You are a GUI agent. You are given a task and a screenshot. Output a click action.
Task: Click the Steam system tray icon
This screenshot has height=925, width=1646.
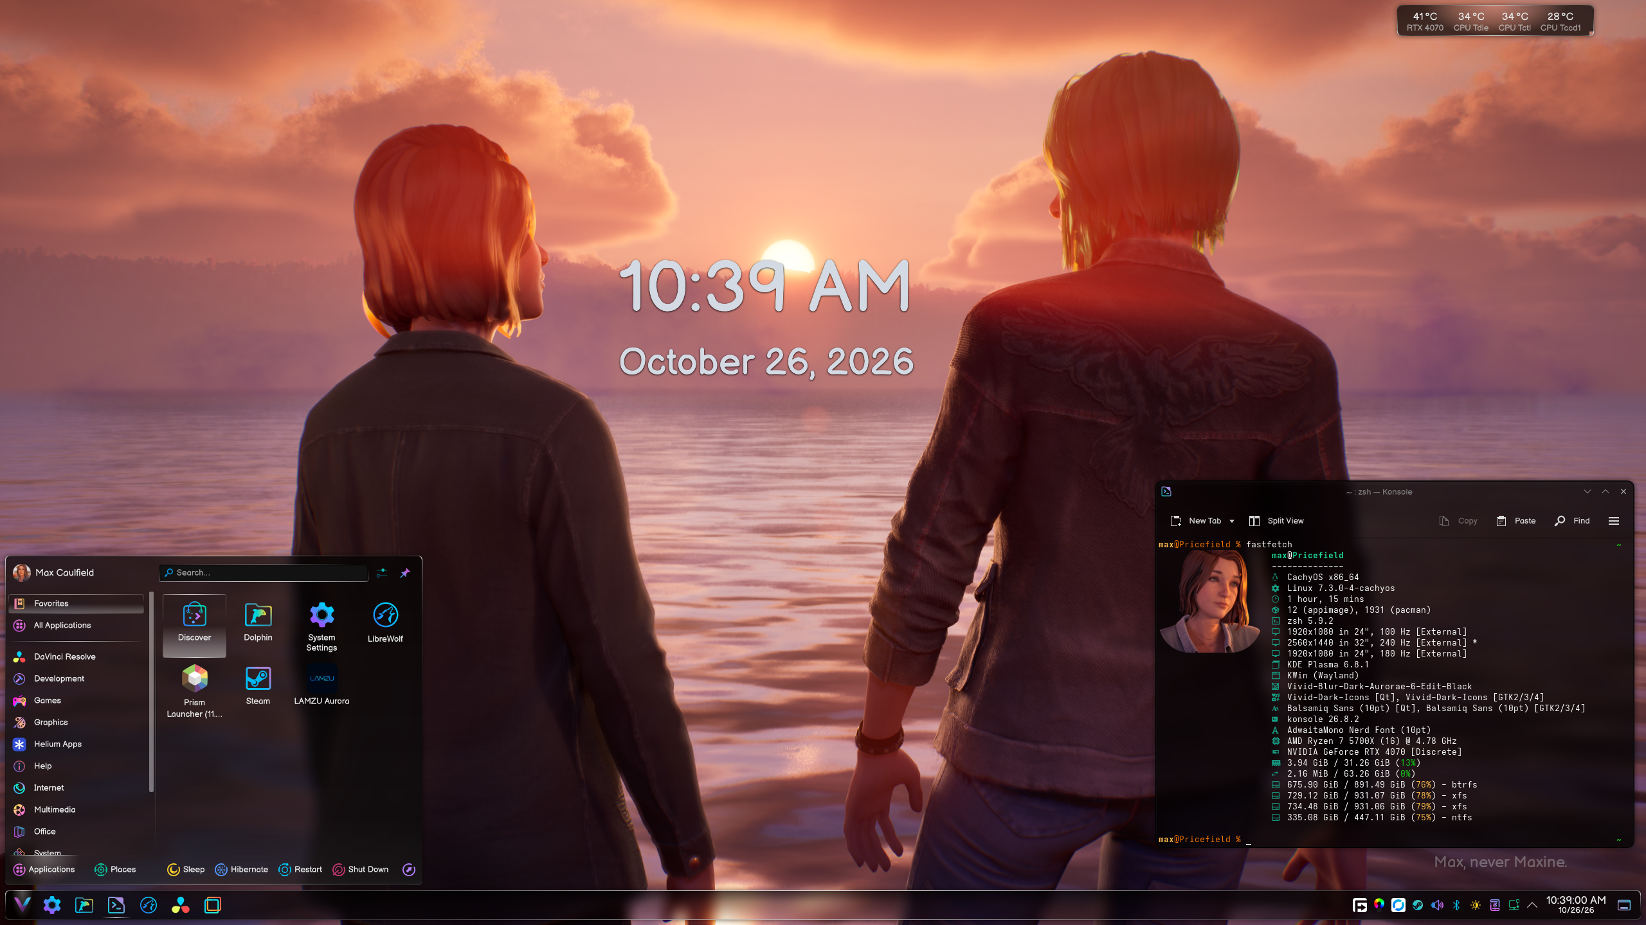pyautogui.click(x=1418, y=905)
